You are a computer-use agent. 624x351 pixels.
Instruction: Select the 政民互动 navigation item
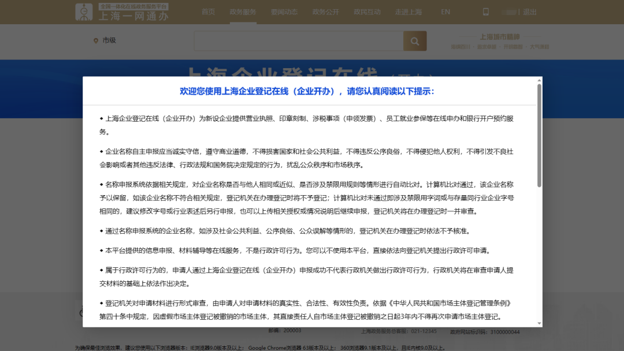click(367, 12)
